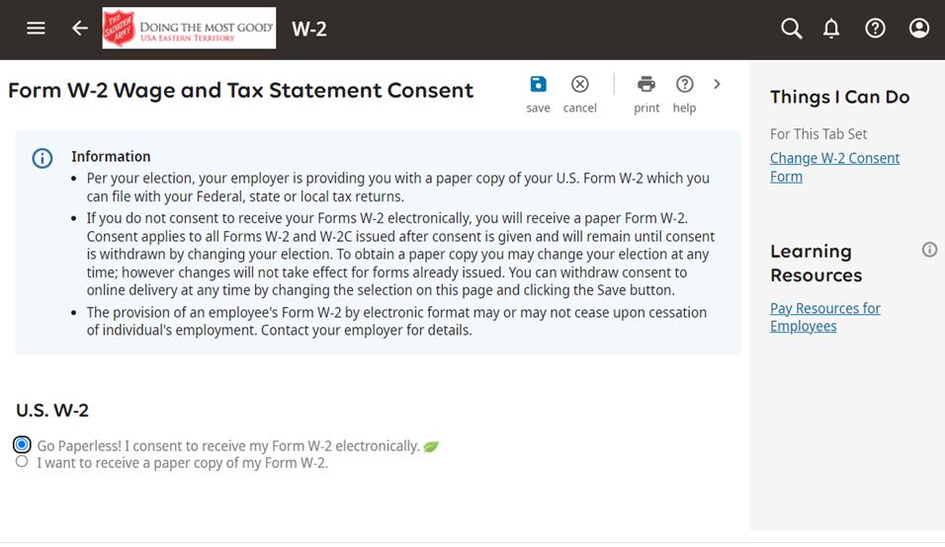Open notifications bell icon
This screenshot has height=547, width=945.
[831, 29]
